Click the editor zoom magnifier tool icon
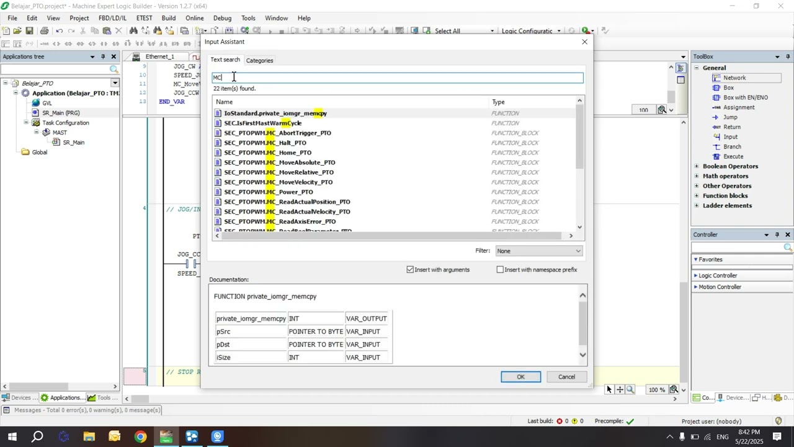Viewport: 794px width, 447px height. click(630, 390)
